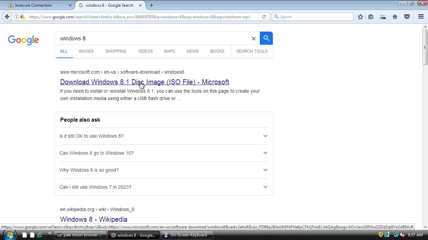The width and height of the screenshot is (428, 240).
Task: Open the Windows Start orb
Action: point(9,235)
